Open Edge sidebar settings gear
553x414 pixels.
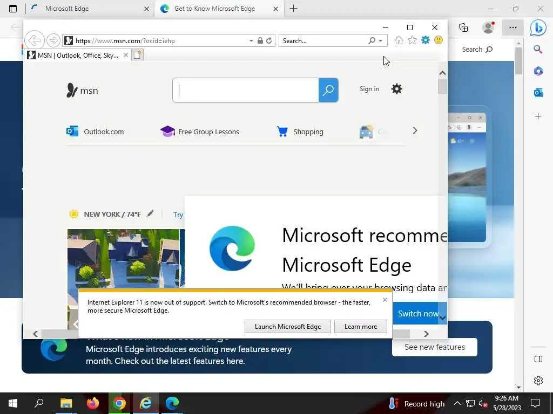pos(538,381)
